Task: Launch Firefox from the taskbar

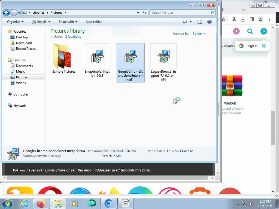Action: pyautogui.click(x=41, y=204)
